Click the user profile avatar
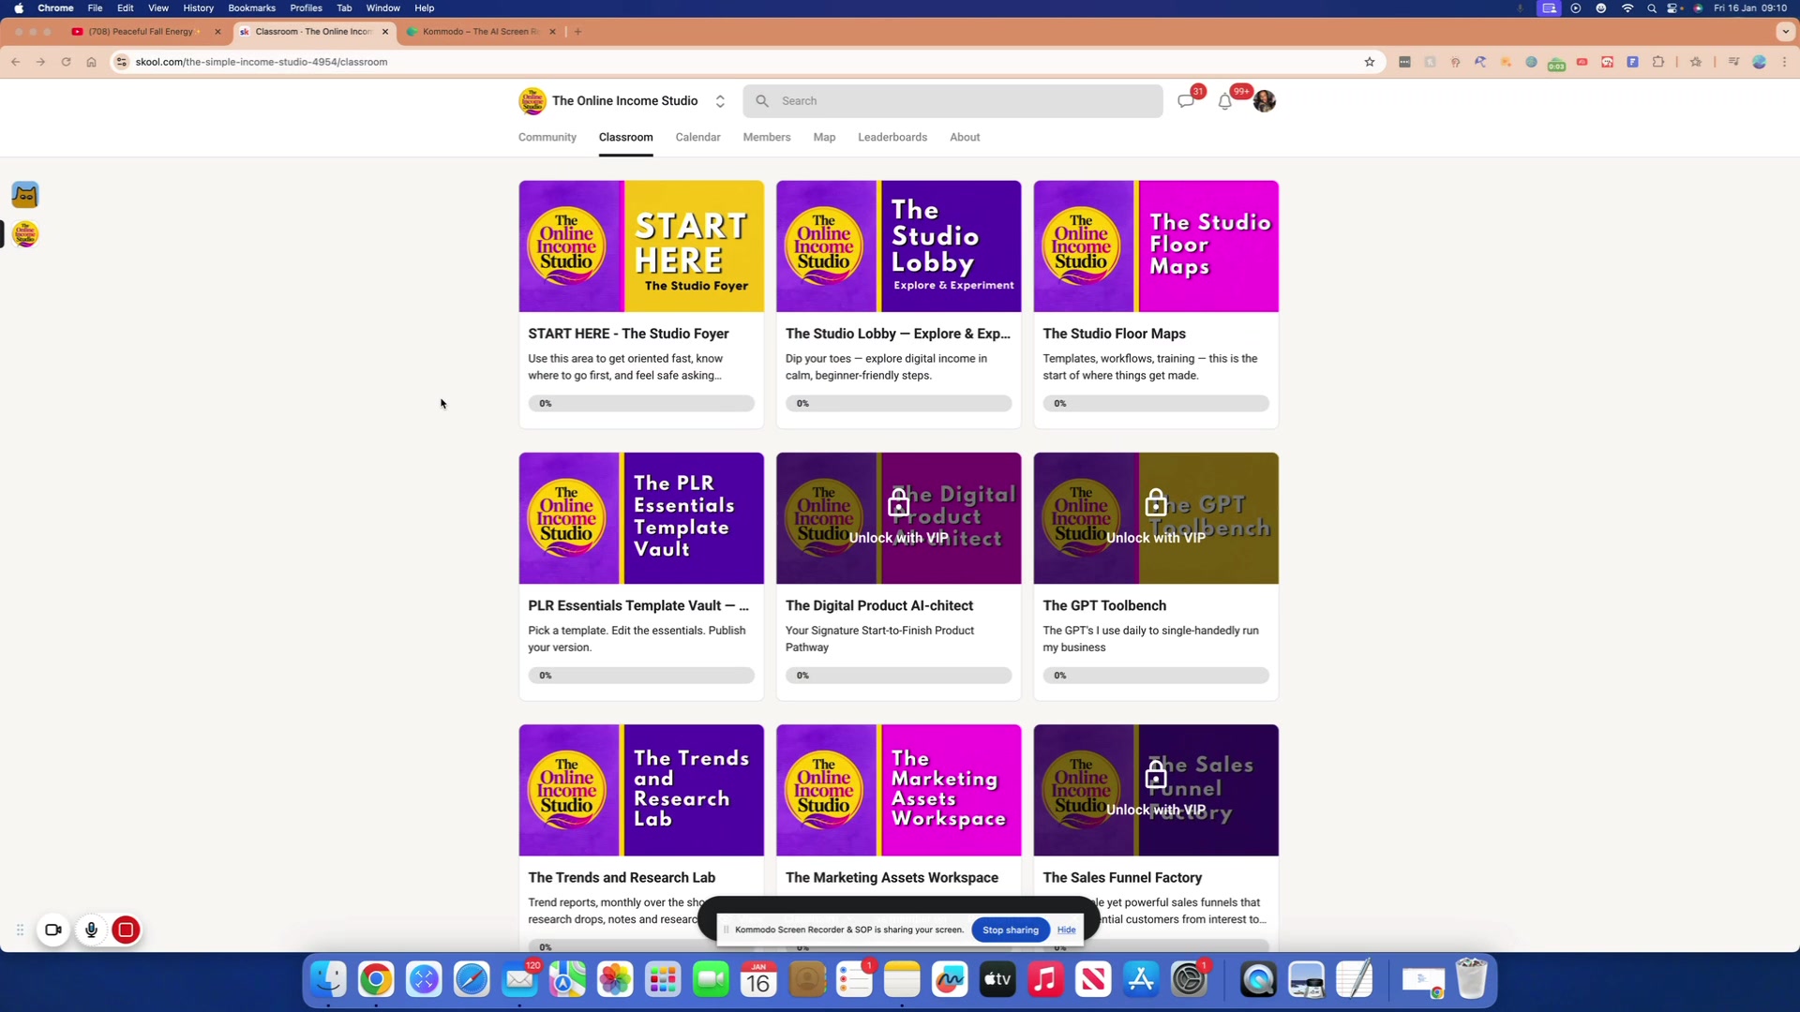1800x1012 pixels. pyautogui.click(x=1264, y=101)
